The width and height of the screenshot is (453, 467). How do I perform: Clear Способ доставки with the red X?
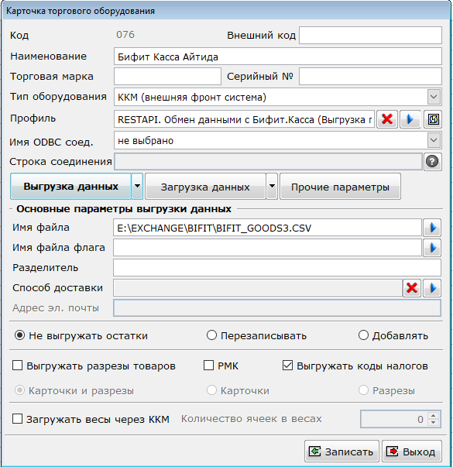[x=412, y=288]
